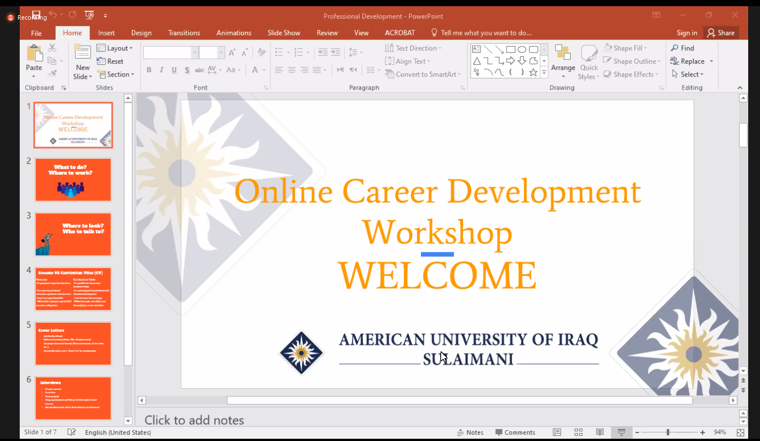Select the Rectangle shape in gallery
760x441 pixels.
pyautogui.click(x=510, y=49)
